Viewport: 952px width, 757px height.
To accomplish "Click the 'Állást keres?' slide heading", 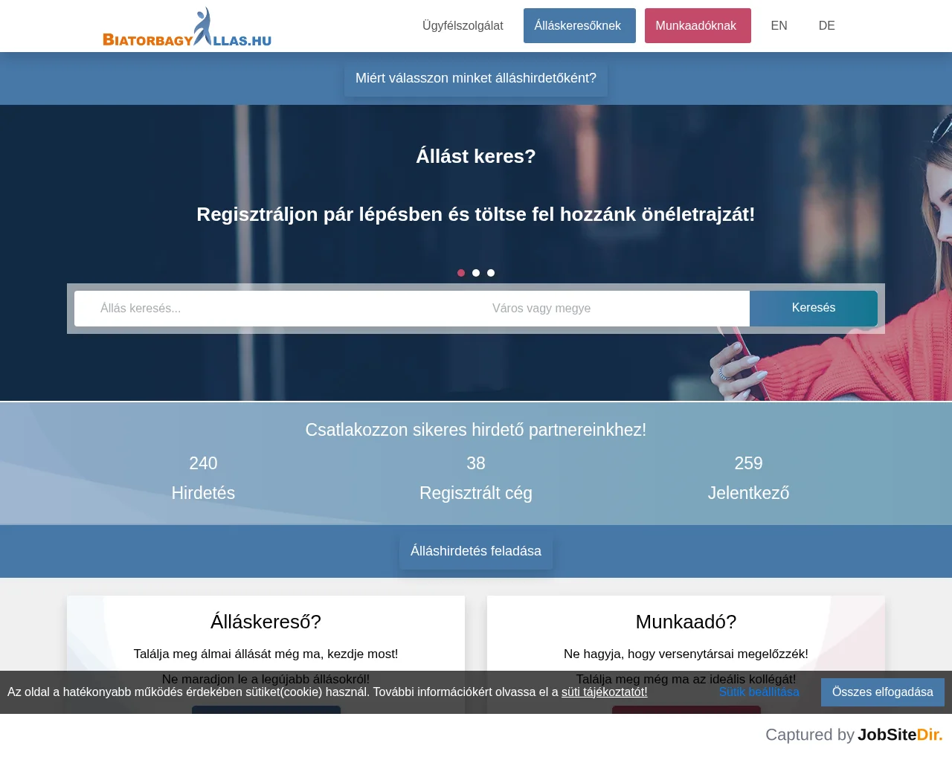I will [x=476, y=156].
